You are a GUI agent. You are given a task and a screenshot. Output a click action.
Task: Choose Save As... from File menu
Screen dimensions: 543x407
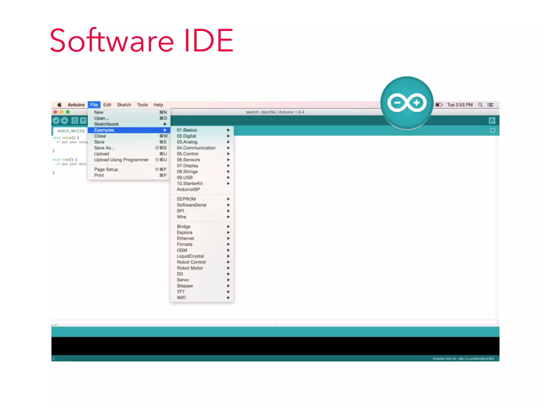click(x=104, y=148)
